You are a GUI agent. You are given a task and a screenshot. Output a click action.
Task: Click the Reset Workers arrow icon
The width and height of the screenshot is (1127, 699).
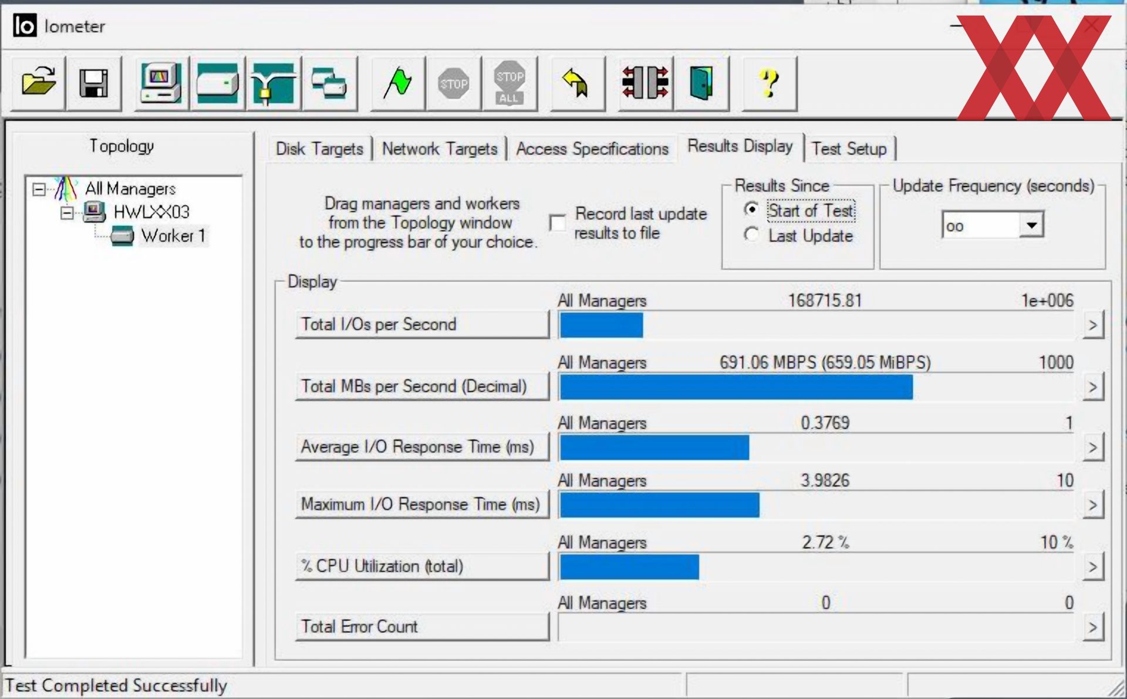(x=576, y=83)
